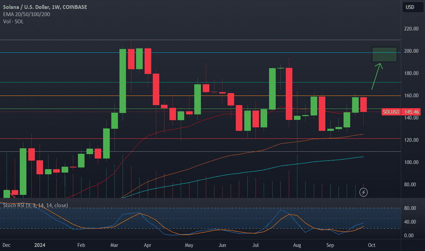Screen dimensions: 425x251
Task: Click the SOLUSD price label tag
Action: (391, 112)
